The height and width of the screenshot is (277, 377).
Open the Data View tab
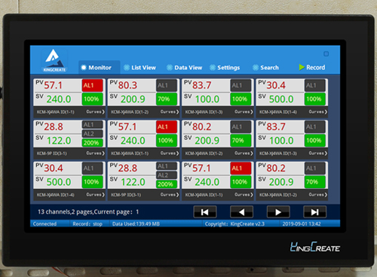point(184,68)
